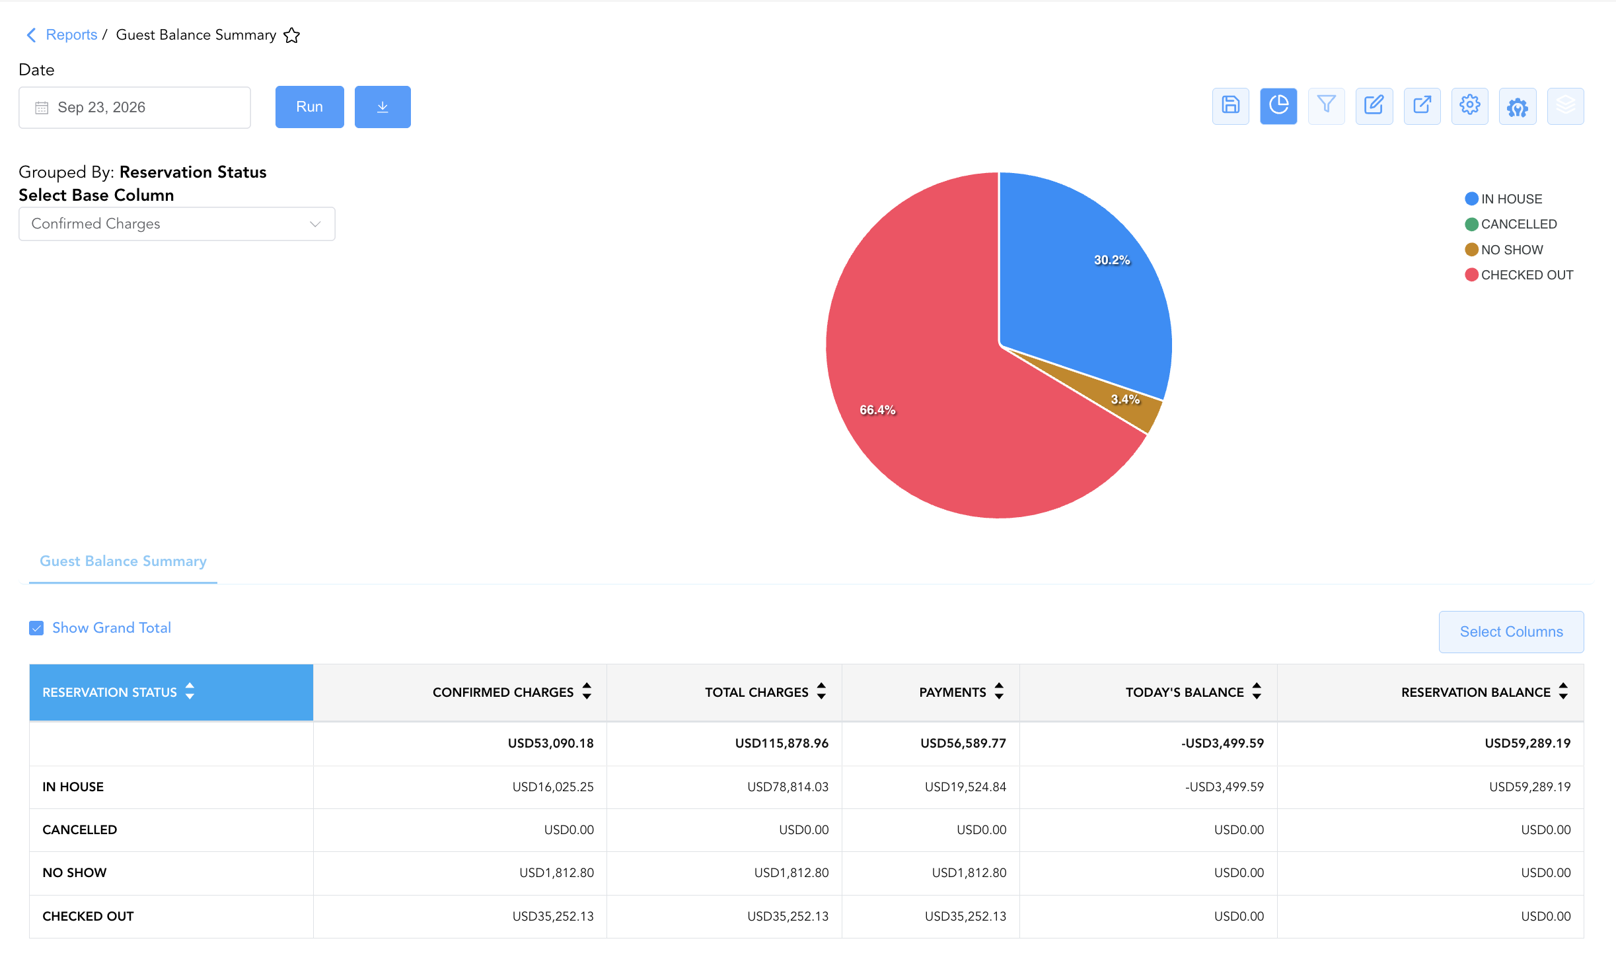Screen dimensions: 1616x955
Task: Select the CHECKED OUT table row label
Action: coord(88,917)
